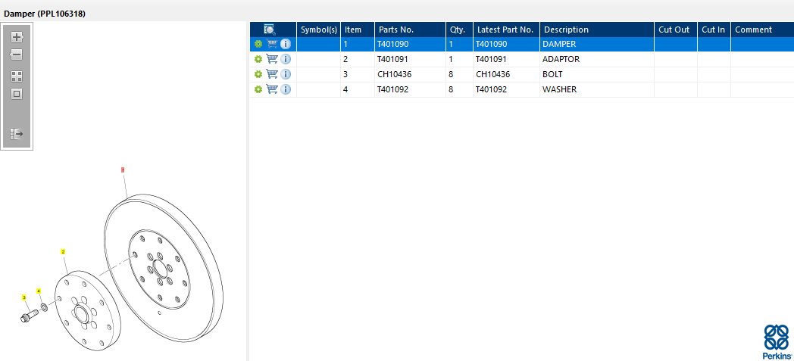Image resolution: width=794 pixels, height=361 pixels.
Task: Select callout 4 on the diagram
Action: point(39,291)
